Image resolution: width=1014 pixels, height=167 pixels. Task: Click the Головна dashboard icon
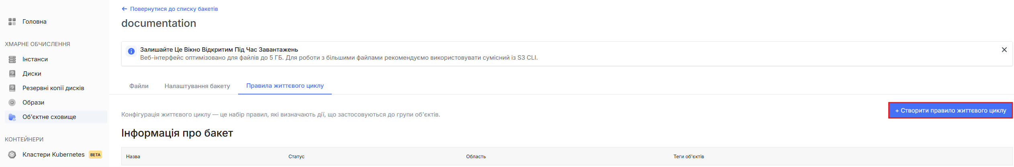12,22
